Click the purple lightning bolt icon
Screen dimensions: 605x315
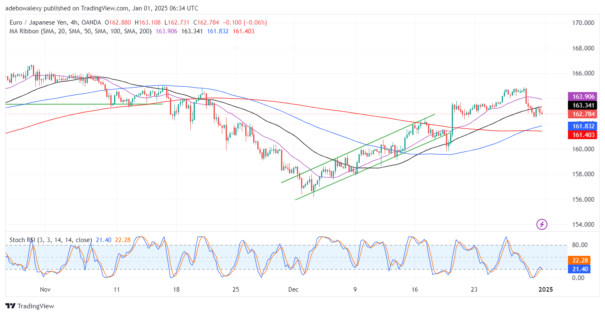pyautogui.click(x=542, y=225)
